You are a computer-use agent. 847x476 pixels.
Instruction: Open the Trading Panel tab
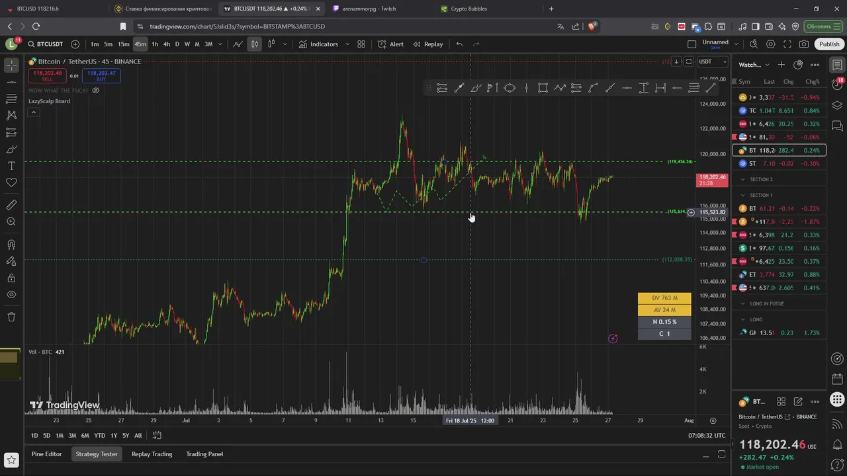(204, 454)
